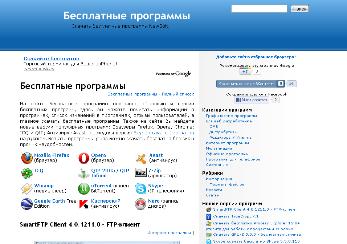
Task: Open the GPU-Z 0.5.5 download link
Action: click(x=257, y=235)
